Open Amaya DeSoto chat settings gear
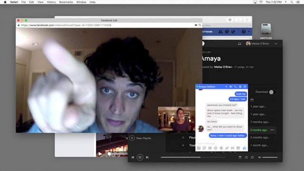 coord(240,86)
